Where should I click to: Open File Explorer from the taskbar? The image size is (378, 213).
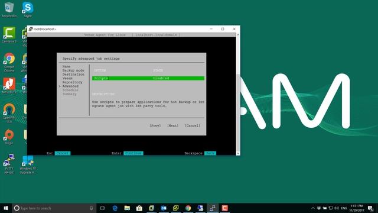click(127, 208)
